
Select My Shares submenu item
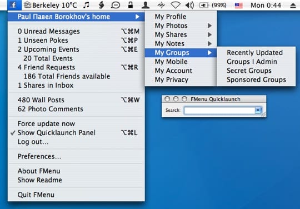coord(181,34)
